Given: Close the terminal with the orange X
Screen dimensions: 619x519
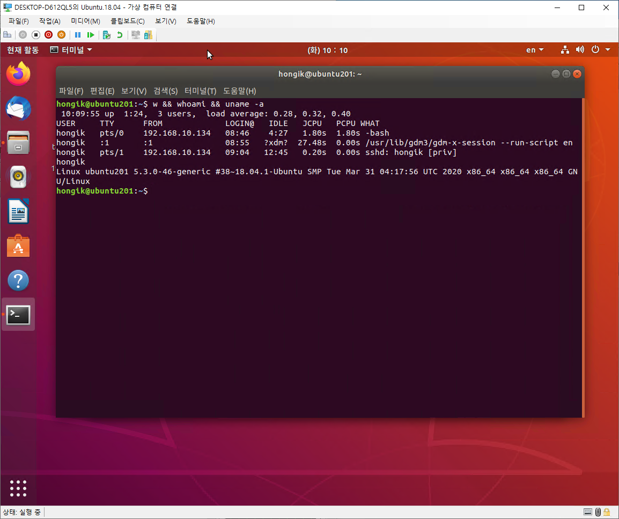Looking at the screenshot, I should click(x=577, y=74).
